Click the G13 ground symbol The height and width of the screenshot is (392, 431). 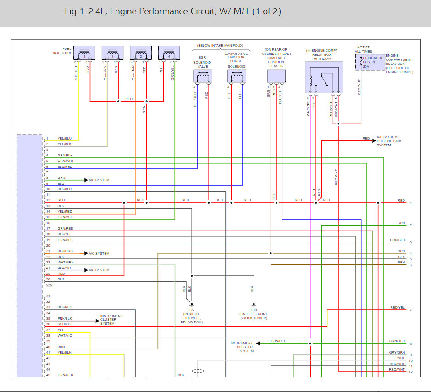pos(254,305)
